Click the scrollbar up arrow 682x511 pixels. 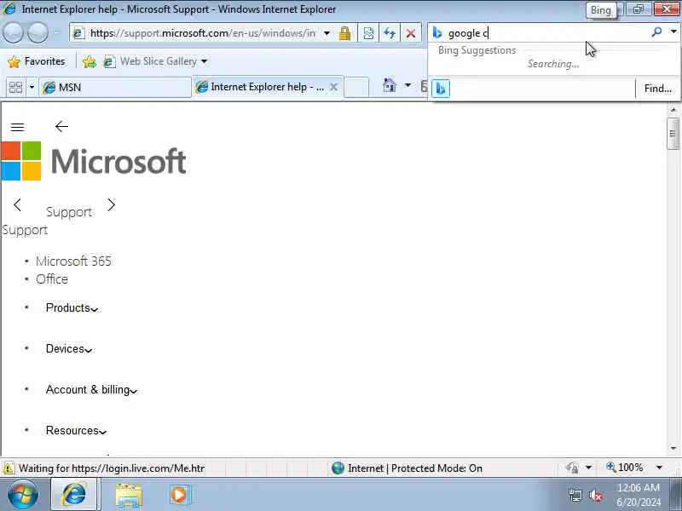[x=673, y=110]
